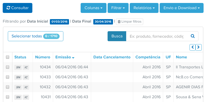The image size is (206, 102).
Task: Check the row 10431 checkbox
Action: coord(8,97)
